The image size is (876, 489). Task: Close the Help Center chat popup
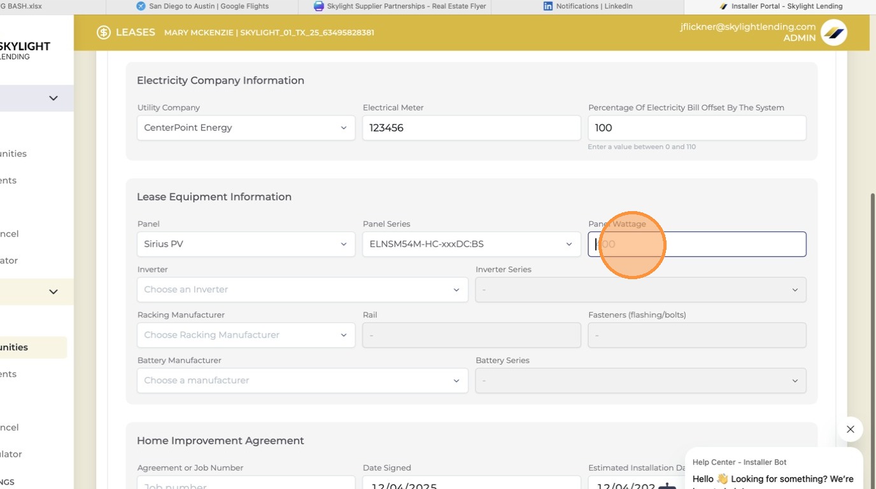click(x=851, y=429)
